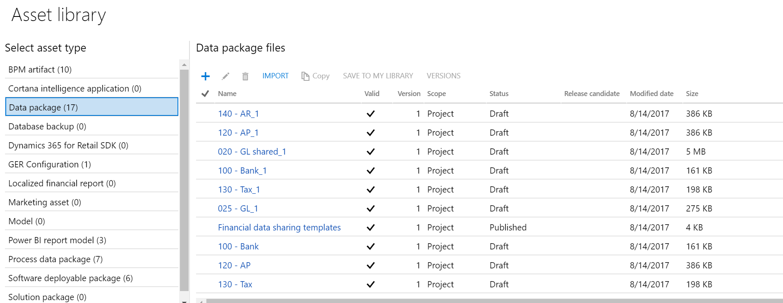Choose GER Configuration in asset list
The width and height of the screenshot is (783, 303).
50,164
